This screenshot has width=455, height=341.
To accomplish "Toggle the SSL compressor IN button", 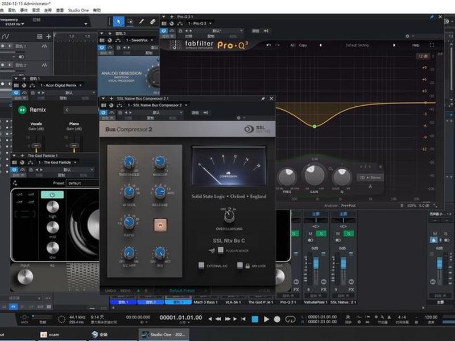I will tap(160, 224).
